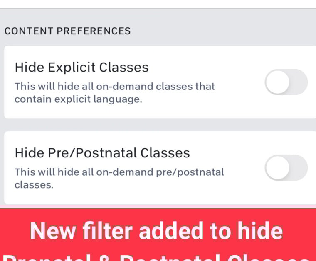This screenshot has width=316, height=261.
Task: Tap the "New filter added to hide" banner text
Action: (x=156, y=231)
